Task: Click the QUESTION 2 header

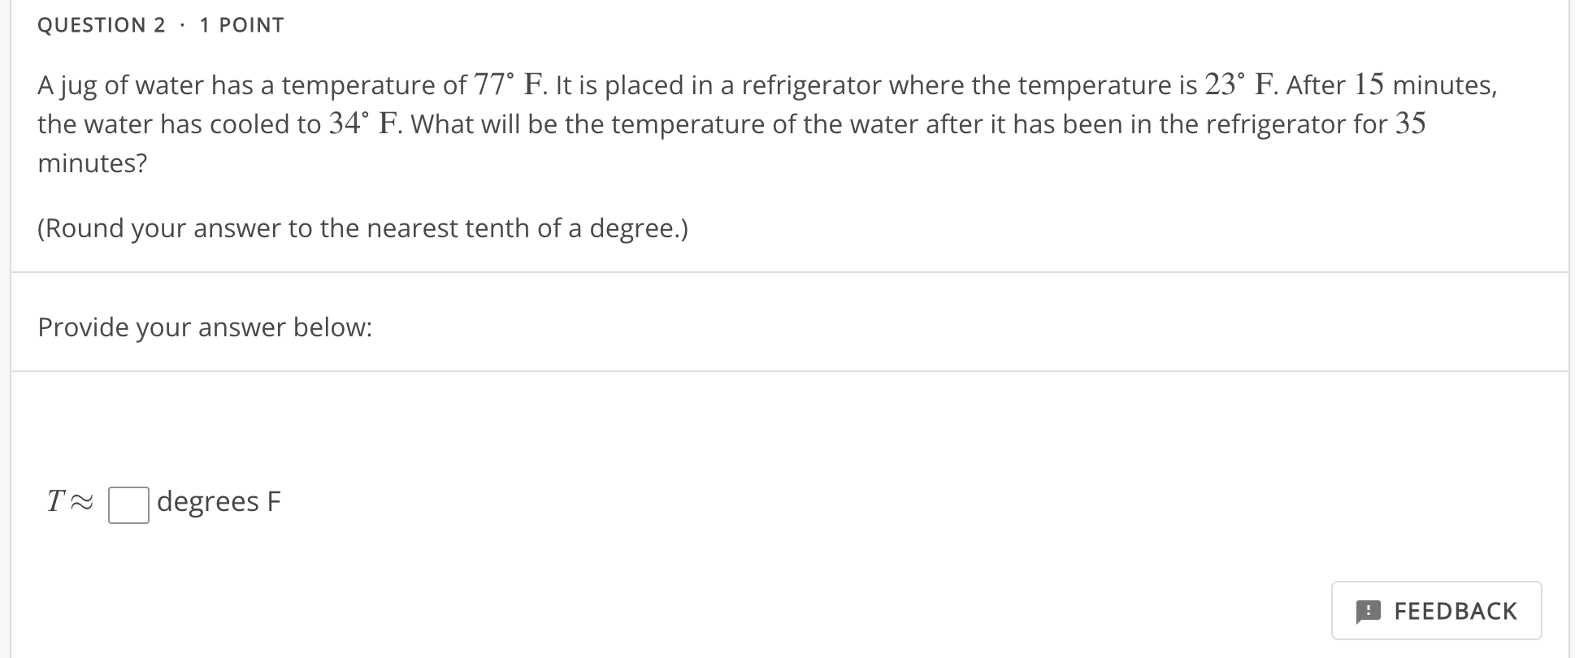Action: (101, 24)
